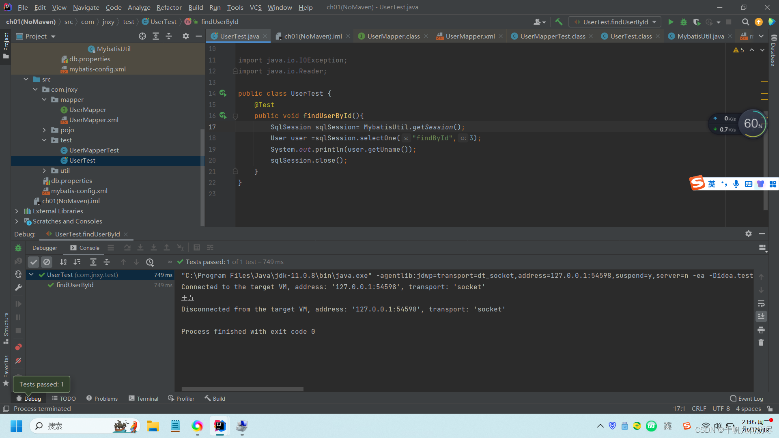
Task: Open the Event Log panel
Action: pos(746,398)
